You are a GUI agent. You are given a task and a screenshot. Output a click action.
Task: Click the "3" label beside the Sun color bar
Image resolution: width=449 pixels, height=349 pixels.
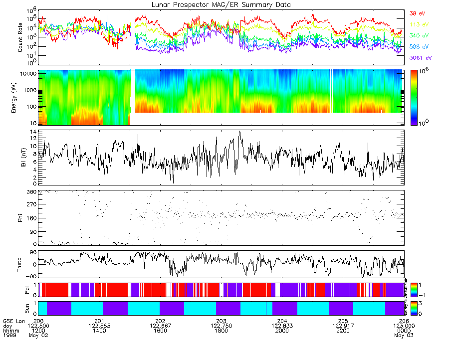click(x=420, y=303)
